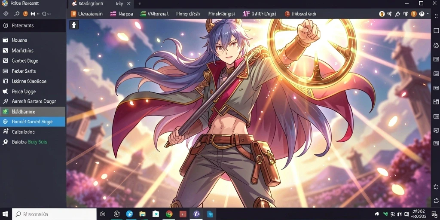The image size is (440, 220).
Task: Click the rotate arrow icon in right strip
Action: tap(436, 187)
